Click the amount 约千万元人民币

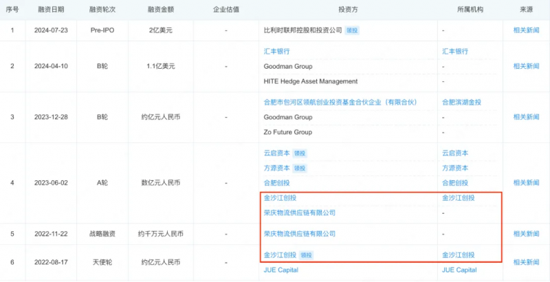tap(161, 234)
